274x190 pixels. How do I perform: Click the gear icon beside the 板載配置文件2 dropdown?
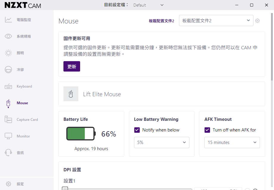(x=257, y=21)
